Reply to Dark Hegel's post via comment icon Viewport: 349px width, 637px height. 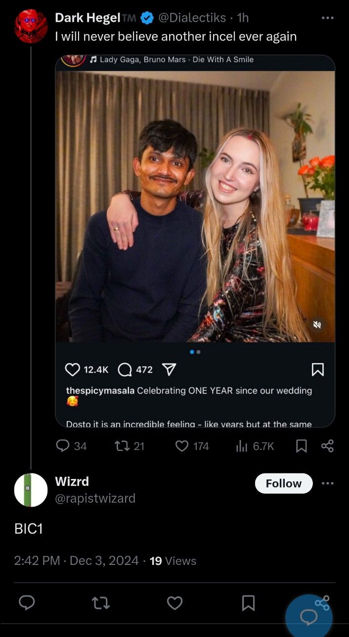[63, 446]
